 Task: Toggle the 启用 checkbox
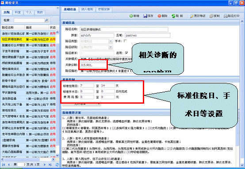point(126,53)
